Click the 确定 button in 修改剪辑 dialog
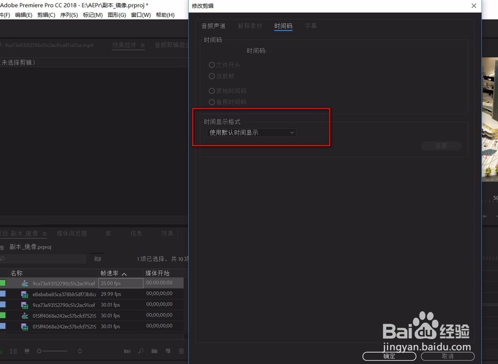This screenshot has width=498, height=364. click(x=389, y=356)
